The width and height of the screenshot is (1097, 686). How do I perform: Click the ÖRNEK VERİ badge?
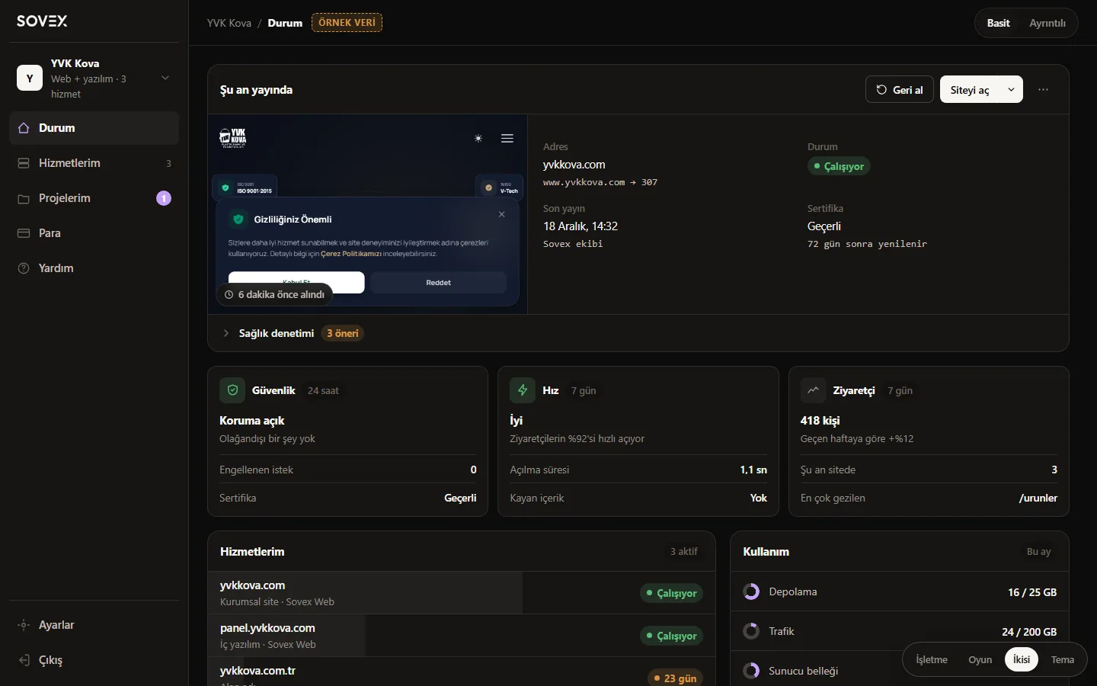[347, 23]
